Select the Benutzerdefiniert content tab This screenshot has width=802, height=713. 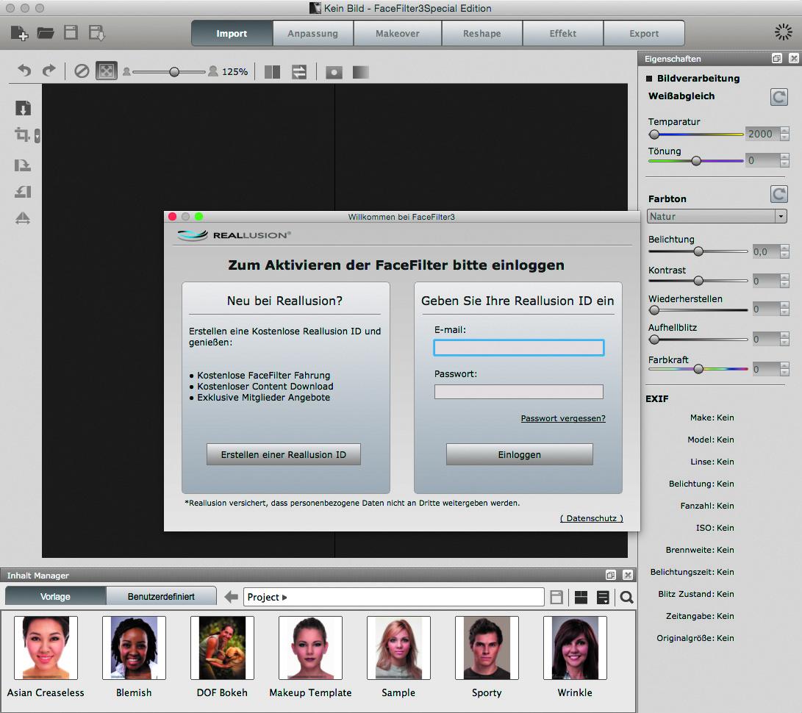161,596
